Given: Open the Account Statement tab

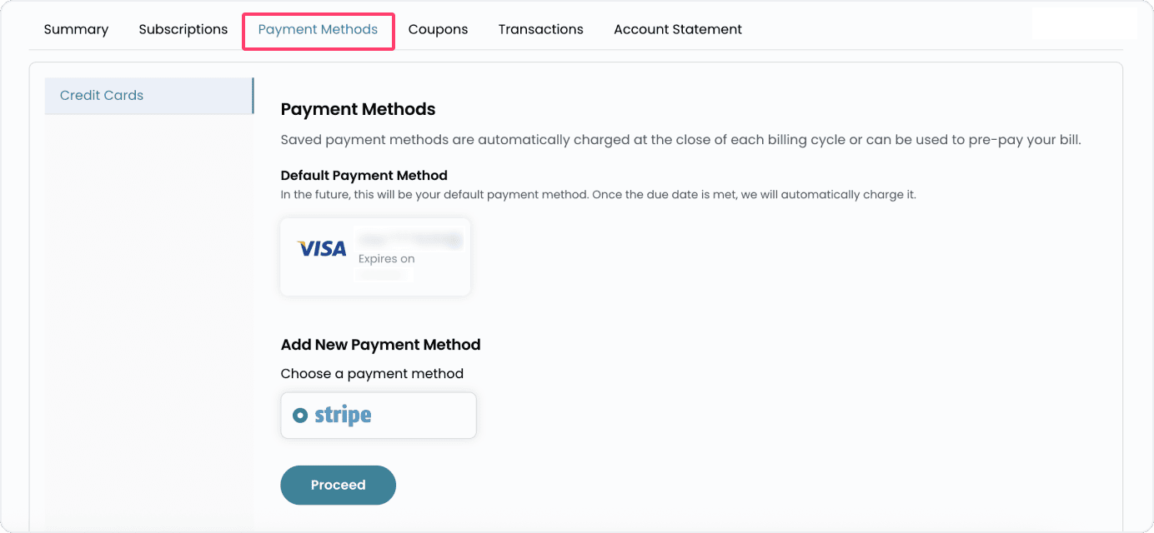Looking at the screenshot, I should 677,29.
